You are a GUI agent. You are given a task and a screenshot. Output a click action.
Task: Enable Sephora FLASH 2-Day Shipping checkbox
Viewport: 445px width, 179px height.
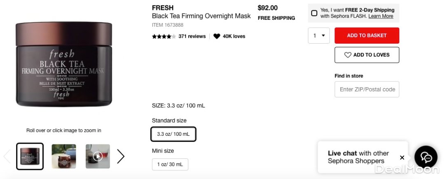click(x=314, y=13)
